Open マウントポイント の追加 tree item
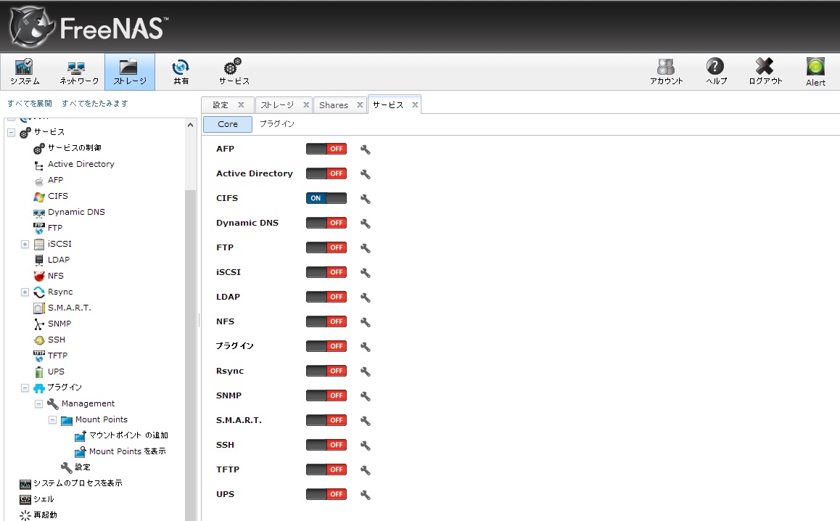Screen dimensions: 840x521 (x=128, y=435)
